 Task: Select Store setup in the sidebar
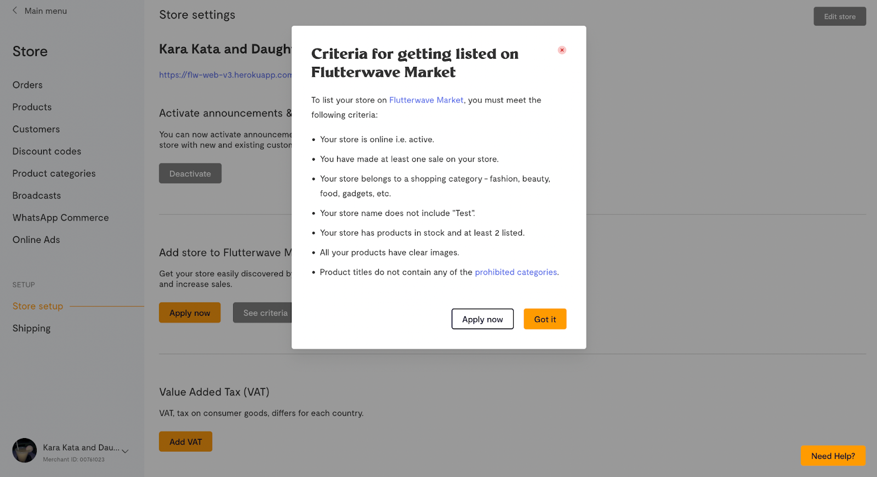click(x=38, y=306)
